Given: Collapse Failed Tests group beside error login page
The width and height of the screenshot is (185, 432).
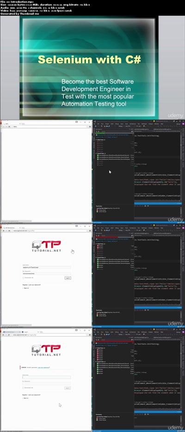Looking at the screenshot, I should tap(97, 348).
